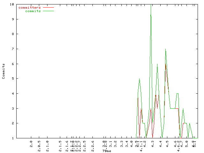The image size is (204, 153).
Task: Click the 2.1.0 version x-axis label
Action: click(47, 144)
